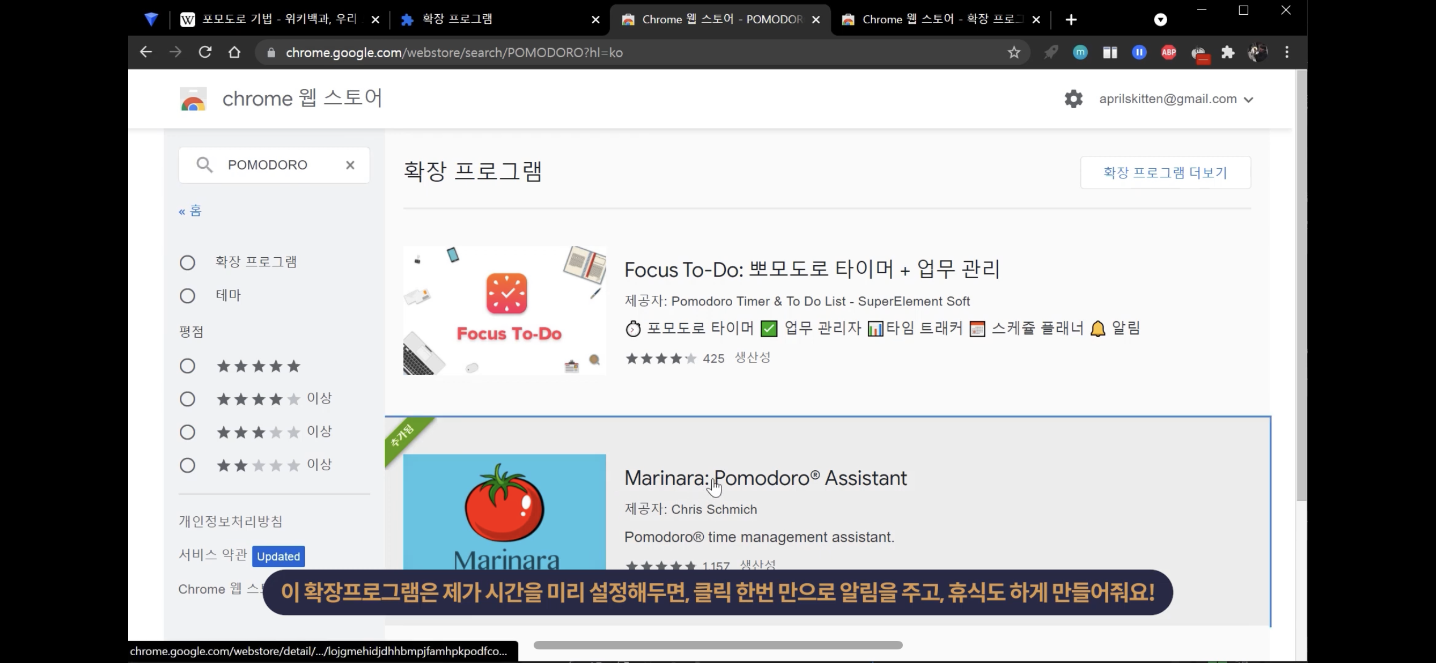Open the blue pause-circle extension icon

[x=1139, y=53]
